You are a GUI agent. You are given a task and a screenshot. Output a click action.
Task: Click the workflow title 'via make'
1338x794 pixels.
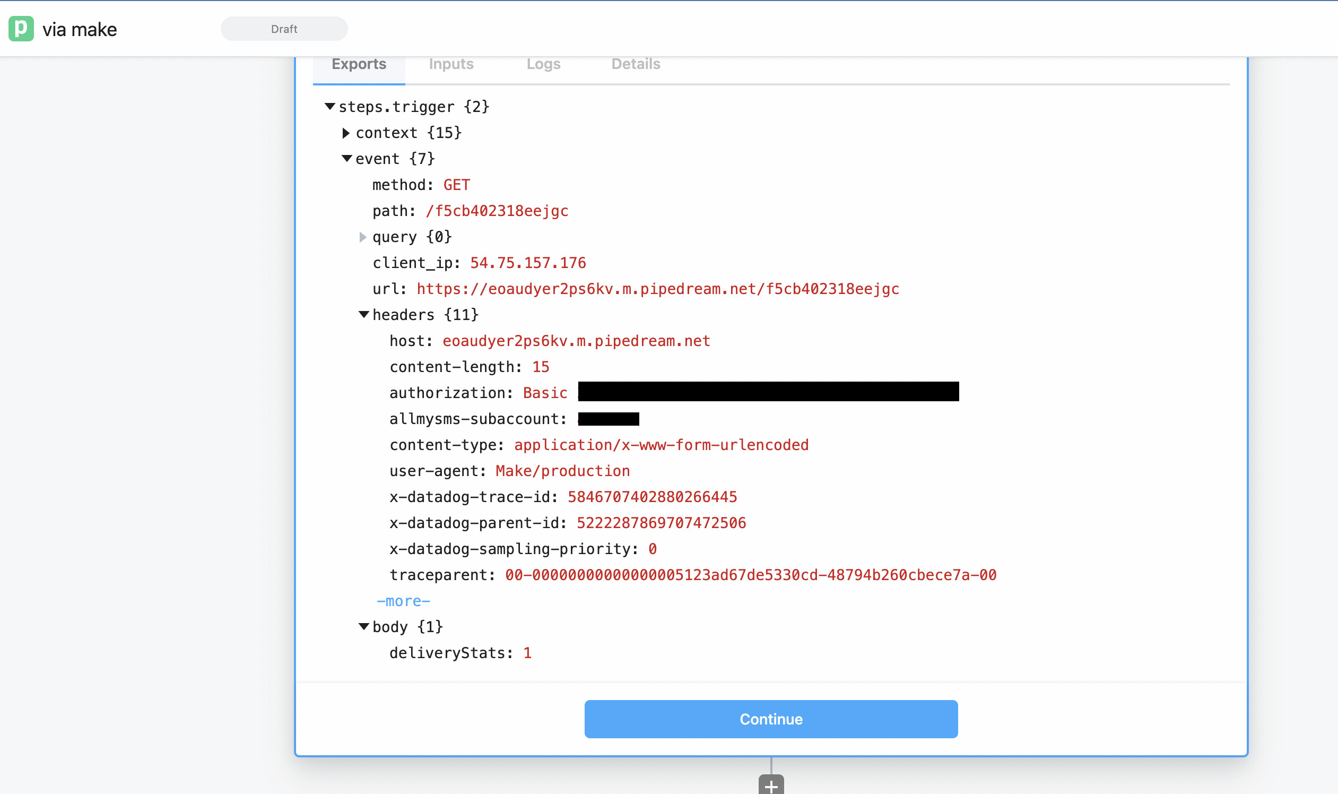click(80, 29)
